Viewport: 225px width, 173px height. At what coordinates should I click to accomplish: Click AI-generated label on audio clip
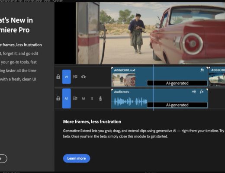pyautogui.click(x=177, y=105)
